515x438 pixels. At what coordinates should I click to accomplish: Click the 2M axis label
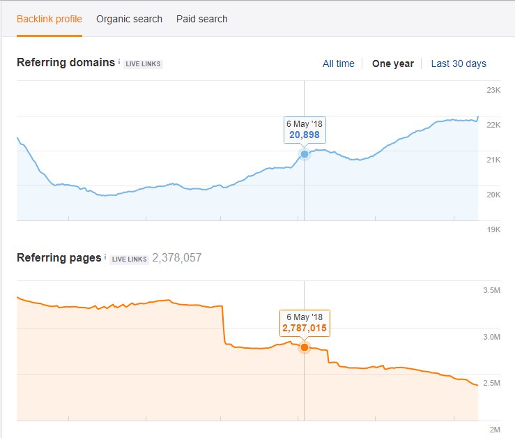495,430
